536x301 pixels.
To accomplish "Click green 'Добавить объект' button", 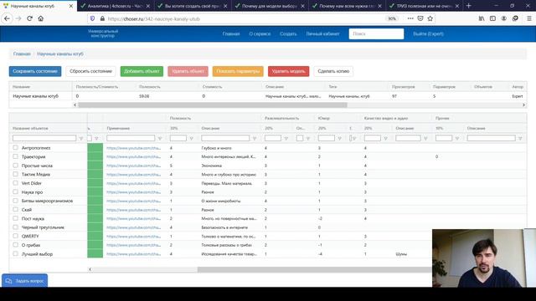I will [142, 71].
